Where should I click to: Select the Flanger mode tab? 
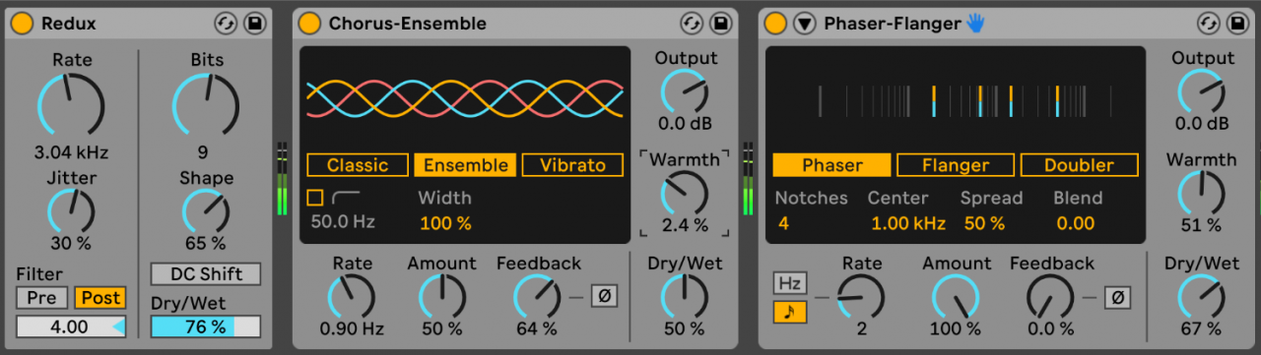click(x=956, y=165)
